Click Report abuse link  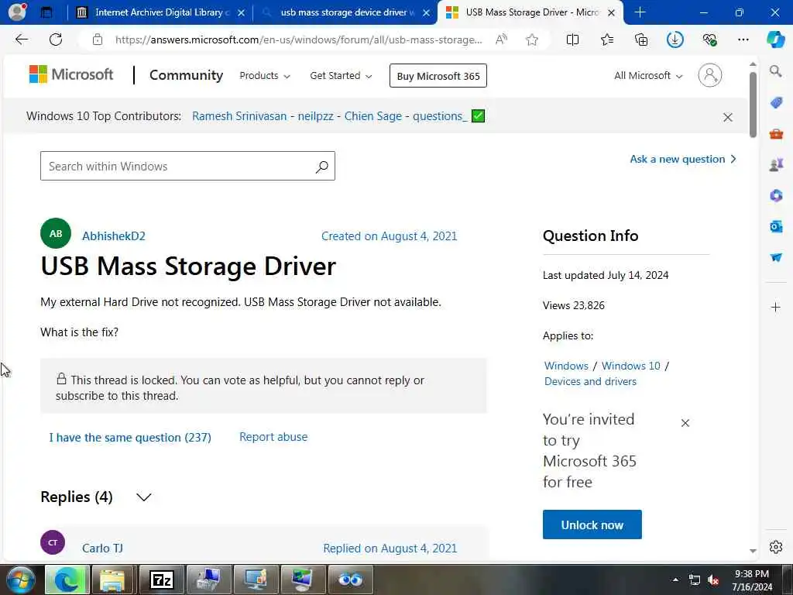273,437
